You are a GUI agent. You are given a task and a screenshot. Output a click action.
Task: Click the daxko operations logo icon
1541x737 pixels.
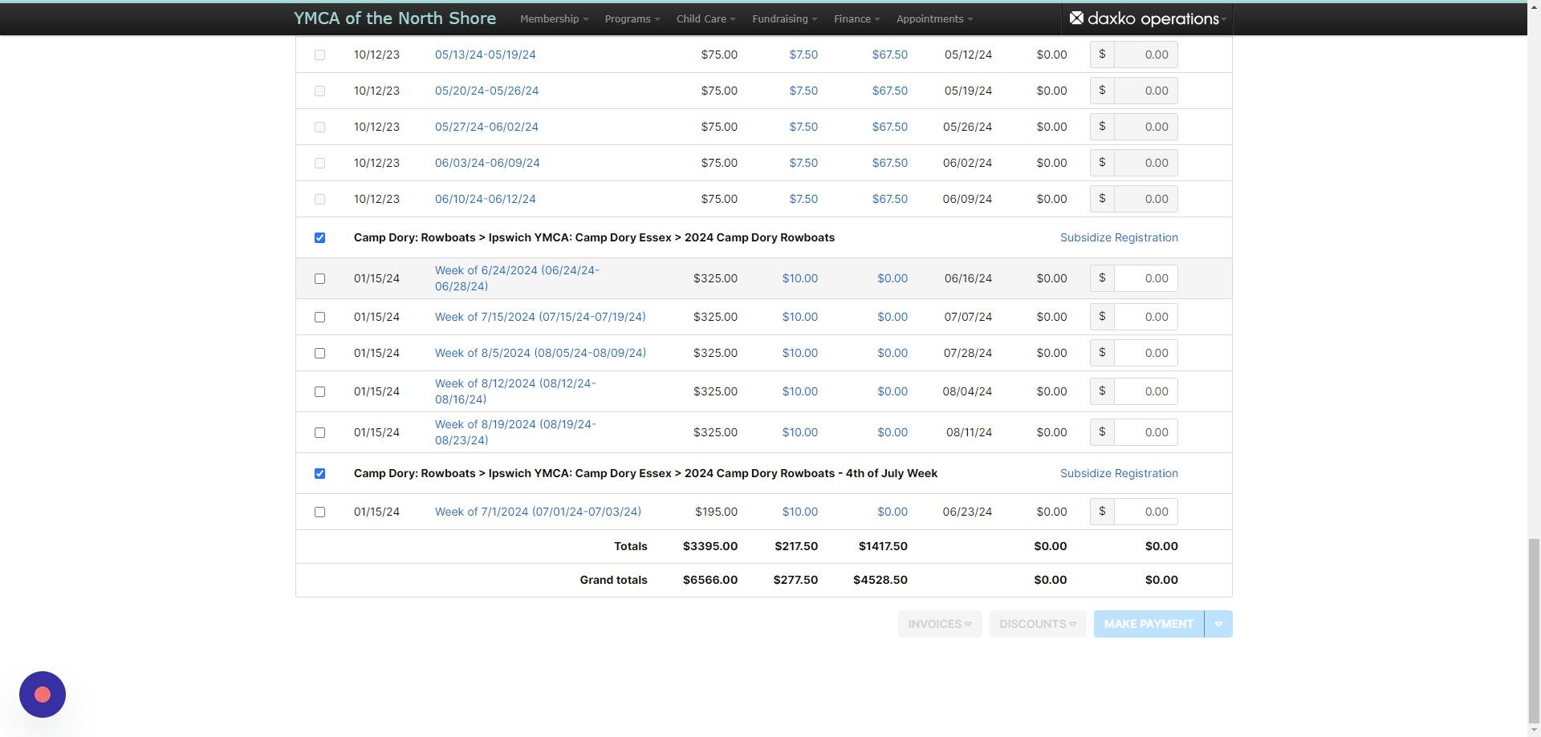tap(1076, 18)
